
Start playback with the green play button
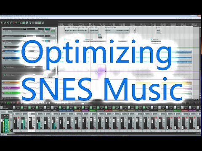coord(8,103)
